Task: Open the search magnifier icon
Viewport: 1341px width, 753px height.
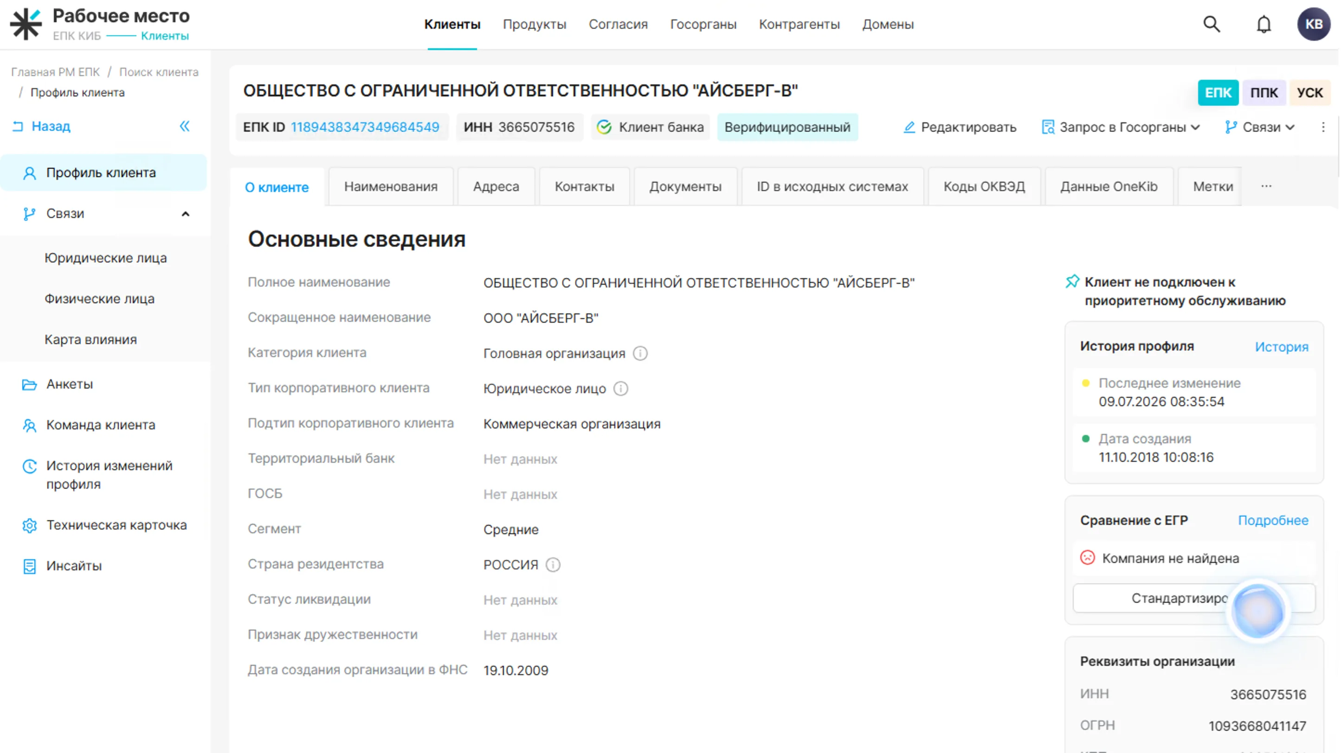Action: 1212,24
